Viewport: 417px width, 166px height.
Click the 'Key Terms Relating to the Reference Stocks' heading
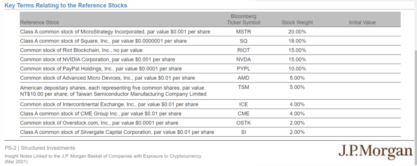click(66, 5)
